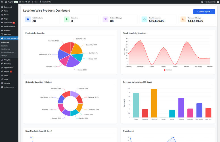Viewport: 220px width, 142px height.
Task: Click the WooCommerce logo icon
Action: pyautogui.click(x=2, y=26)
